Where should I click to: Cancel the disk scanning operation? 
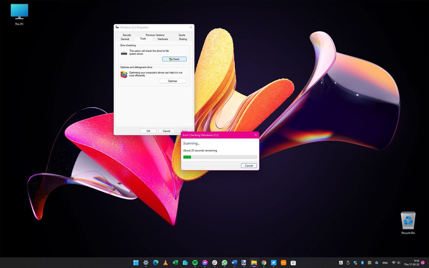[x=249, y=165]
